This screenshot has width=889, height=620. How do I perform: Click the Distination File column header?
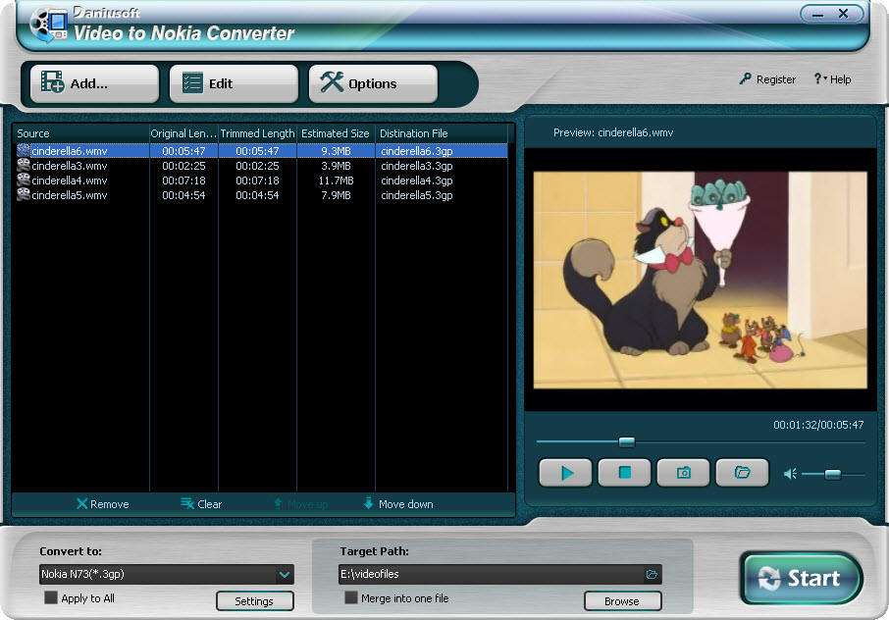[x=442, y=133]
